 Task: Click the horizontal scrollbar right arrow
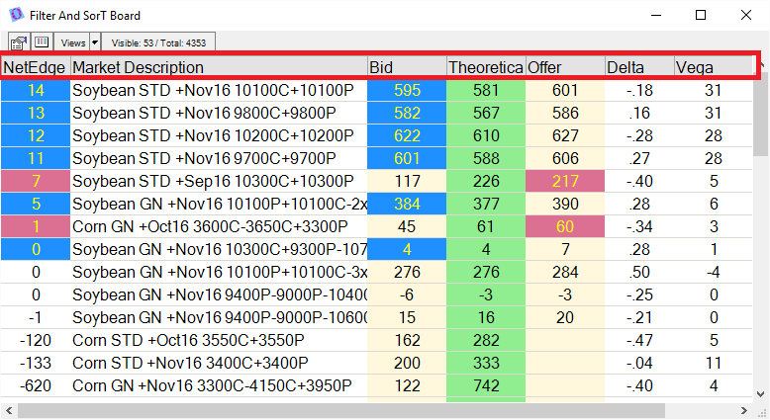coord(745,410)
